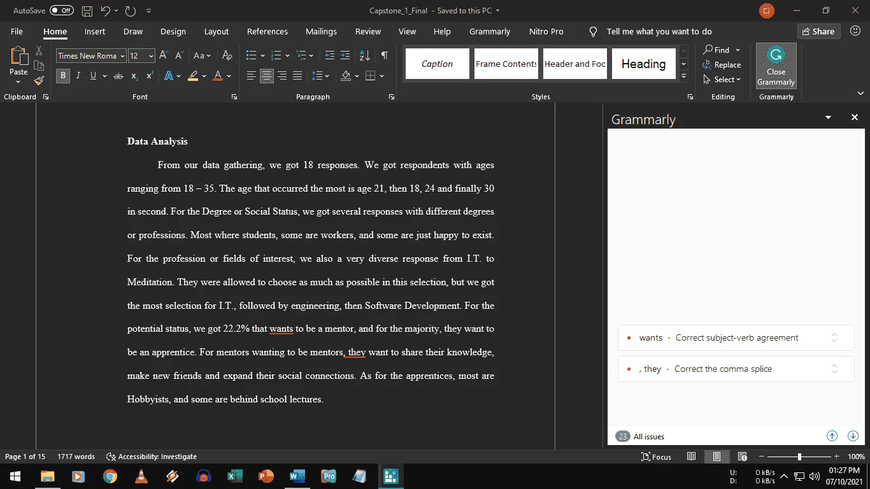Click the Copy icon in Clipboard group
The image size is (870, 489).
pos(39,66)
